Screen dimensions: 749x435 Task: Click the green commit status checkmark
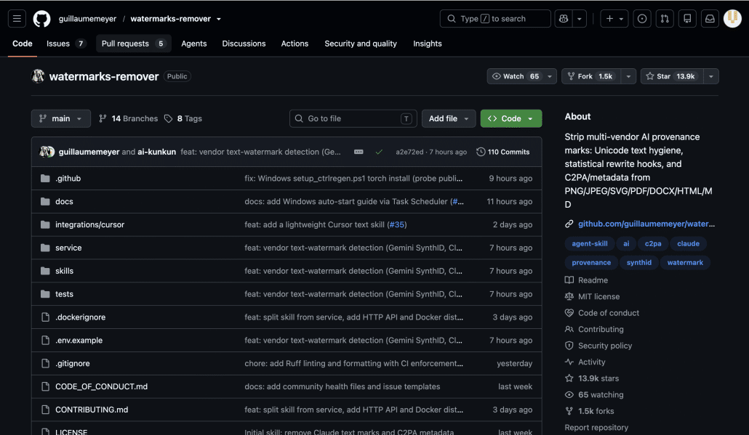click(x=379, y=152)
